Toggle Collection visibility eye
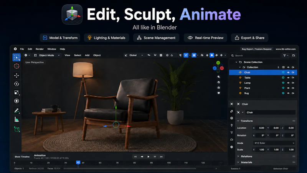The width and height of the screenshot is (307, 173). [x=288, y=67]
